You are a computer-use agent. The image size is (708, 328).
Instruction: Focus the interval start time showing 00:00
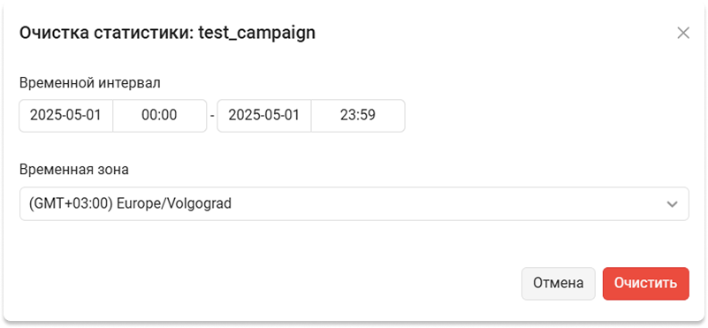click(159, 116)
